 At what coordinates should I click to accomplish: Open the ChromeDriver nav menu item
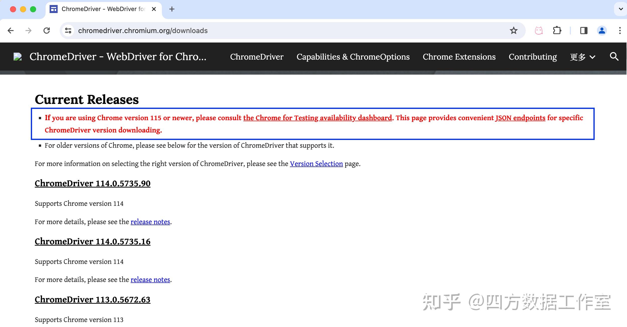(x=257, y=57)
